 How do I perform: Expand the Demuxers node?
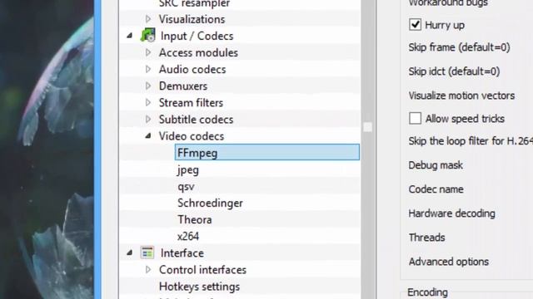(148, 86)
